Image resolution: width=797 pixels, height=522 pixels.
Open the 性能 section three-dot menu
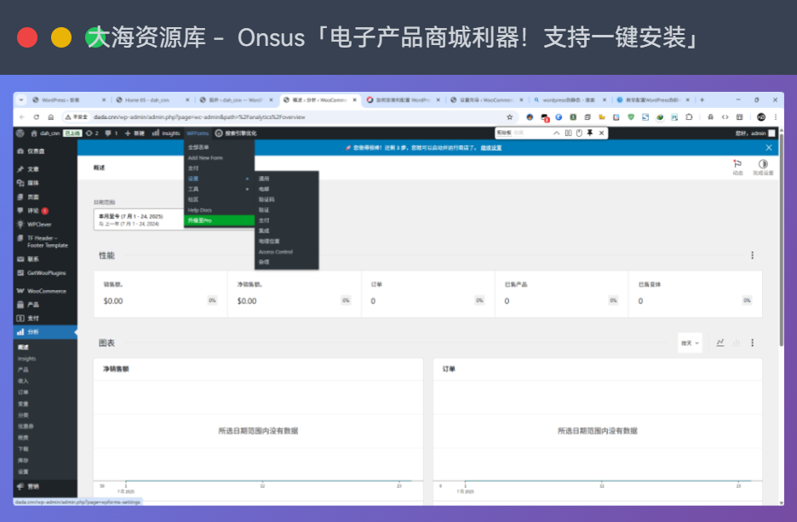[752, 255]
